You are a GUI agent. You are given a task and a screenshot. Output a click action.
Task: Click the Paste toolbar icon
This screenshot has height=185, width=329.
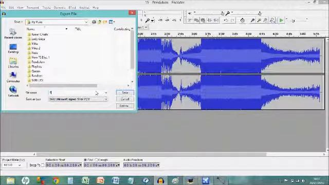(x=203, y=20)
